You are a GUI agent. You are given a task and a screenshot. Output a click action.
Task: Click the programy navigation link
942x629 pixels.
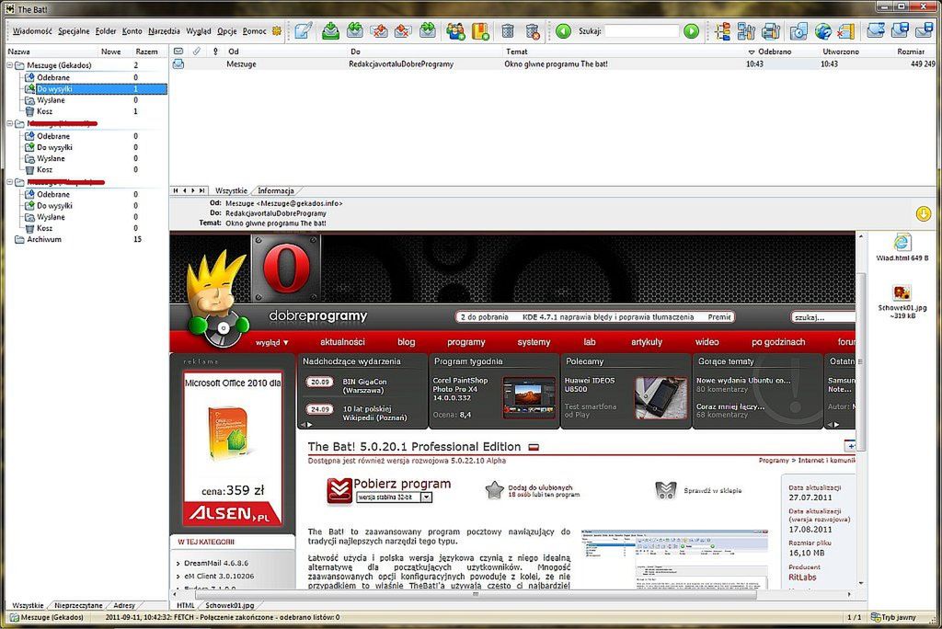(x=466, y=342)
